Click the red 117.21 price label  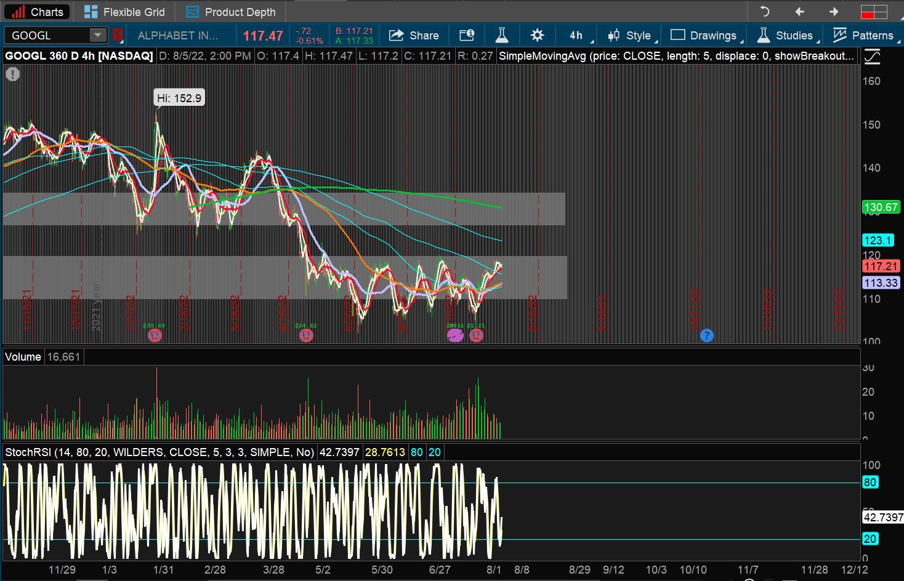tap(881, 266)
